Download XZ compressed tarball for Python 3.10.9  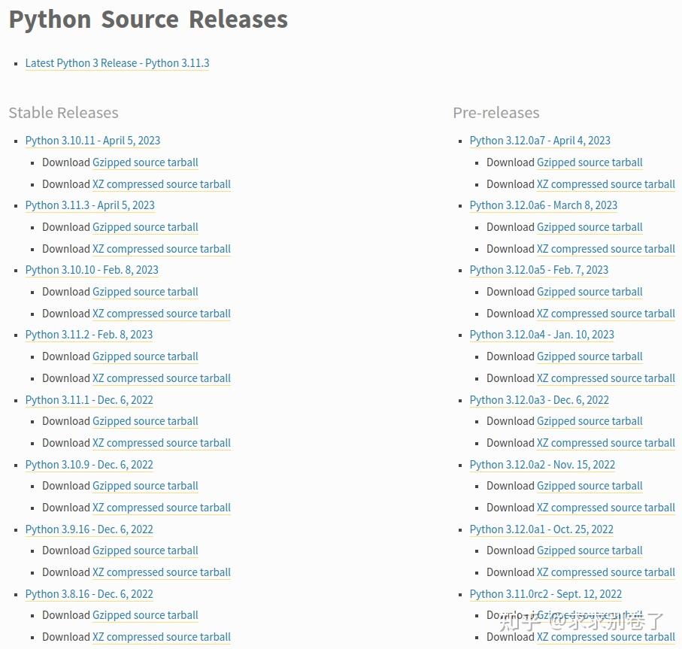pos(161,508)
